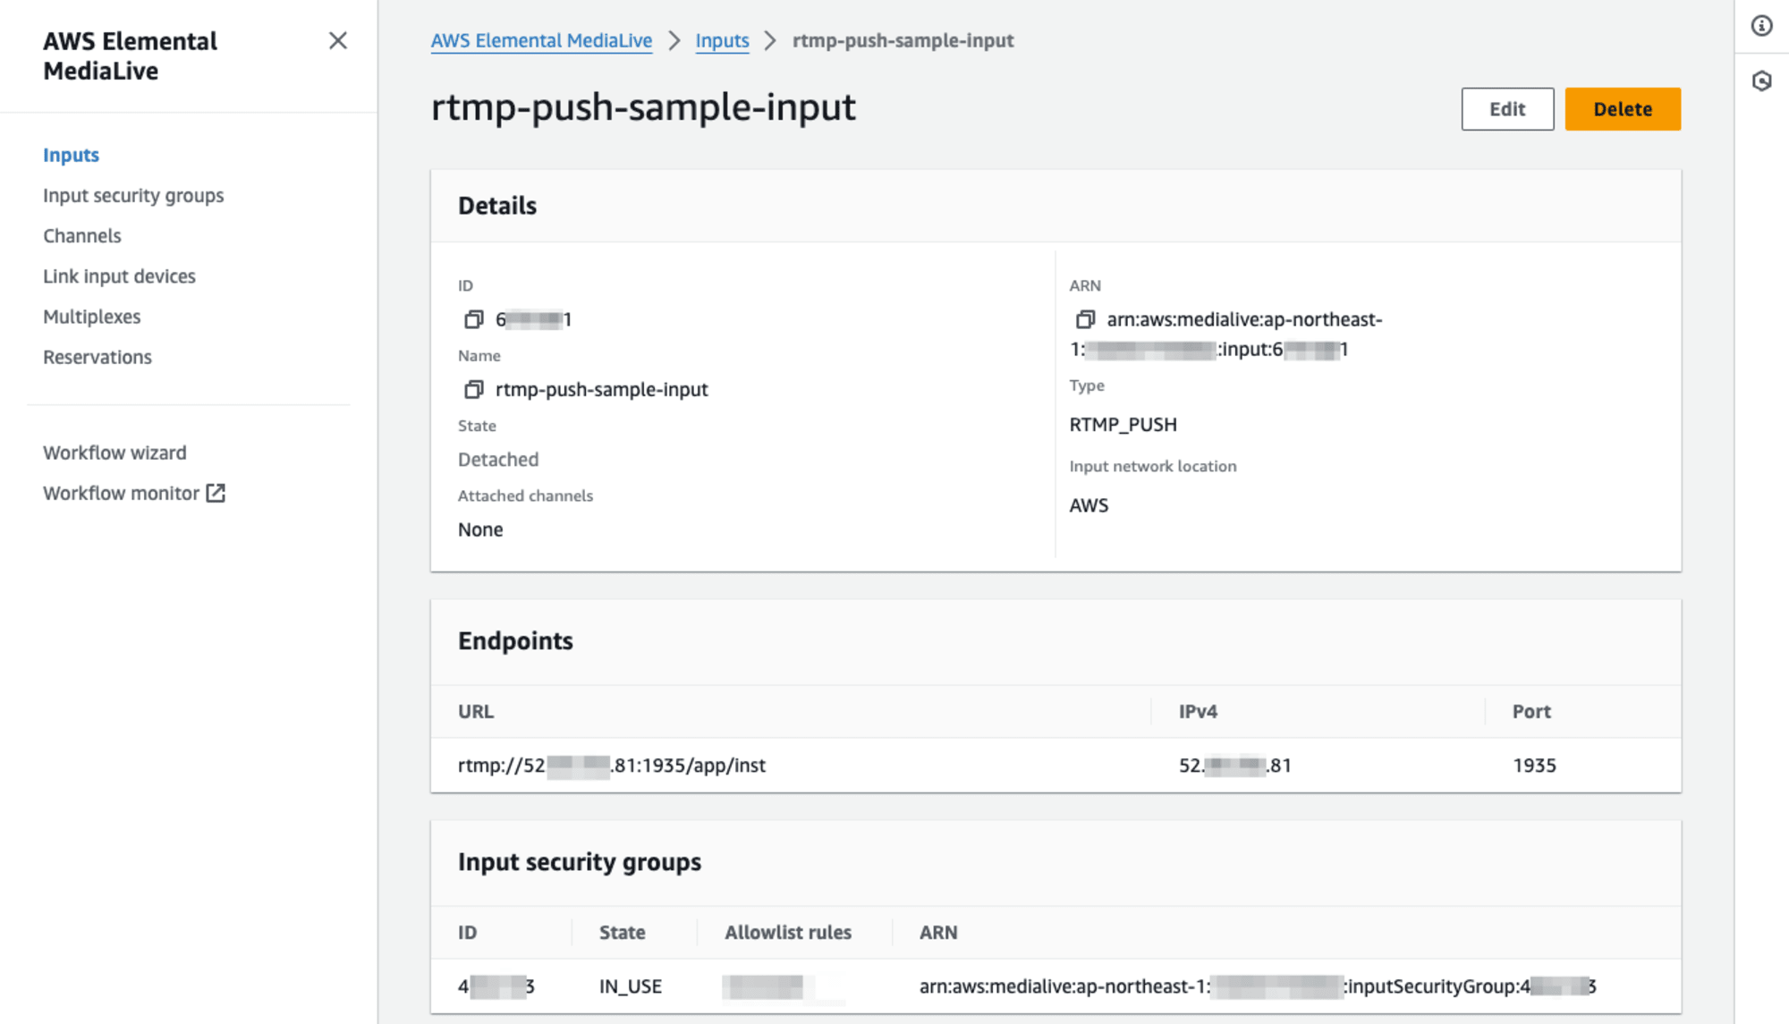This screenshot has height=1024, width=1789.
Task: Click the inputSecurityGroup ARN text
Action: [1258, 986]
